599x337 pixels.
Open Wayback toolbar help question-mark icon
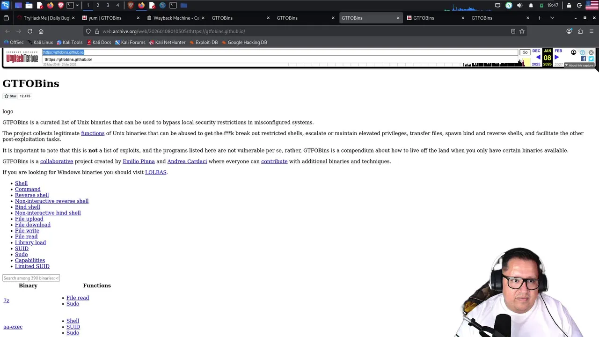(x=582, y=52)
